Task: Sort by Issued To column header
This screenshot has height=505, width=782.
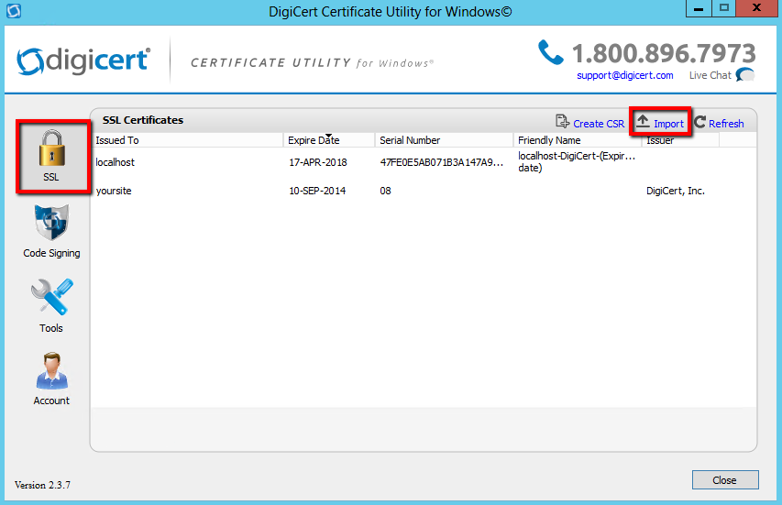Action: (x=188, y=140)
